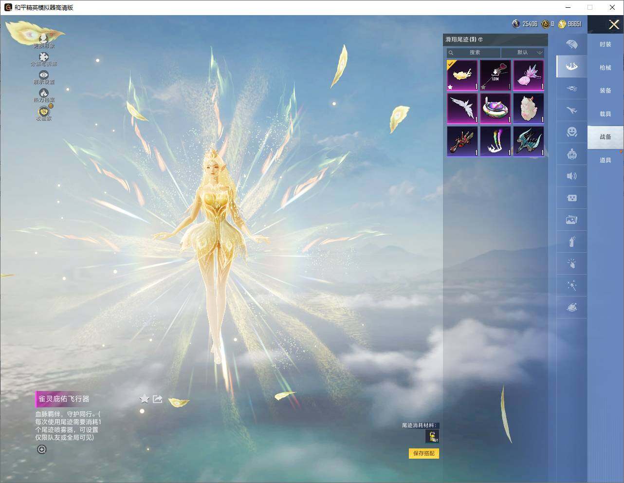
Task: Click the 滑翔尾迹 (9) panel title
Action: [461, 39]
